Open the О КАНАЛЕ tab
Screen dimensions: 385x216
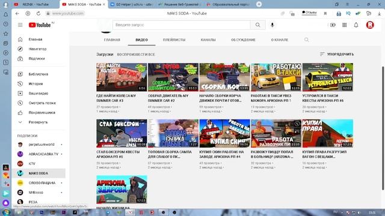click(x=280, y=40)
